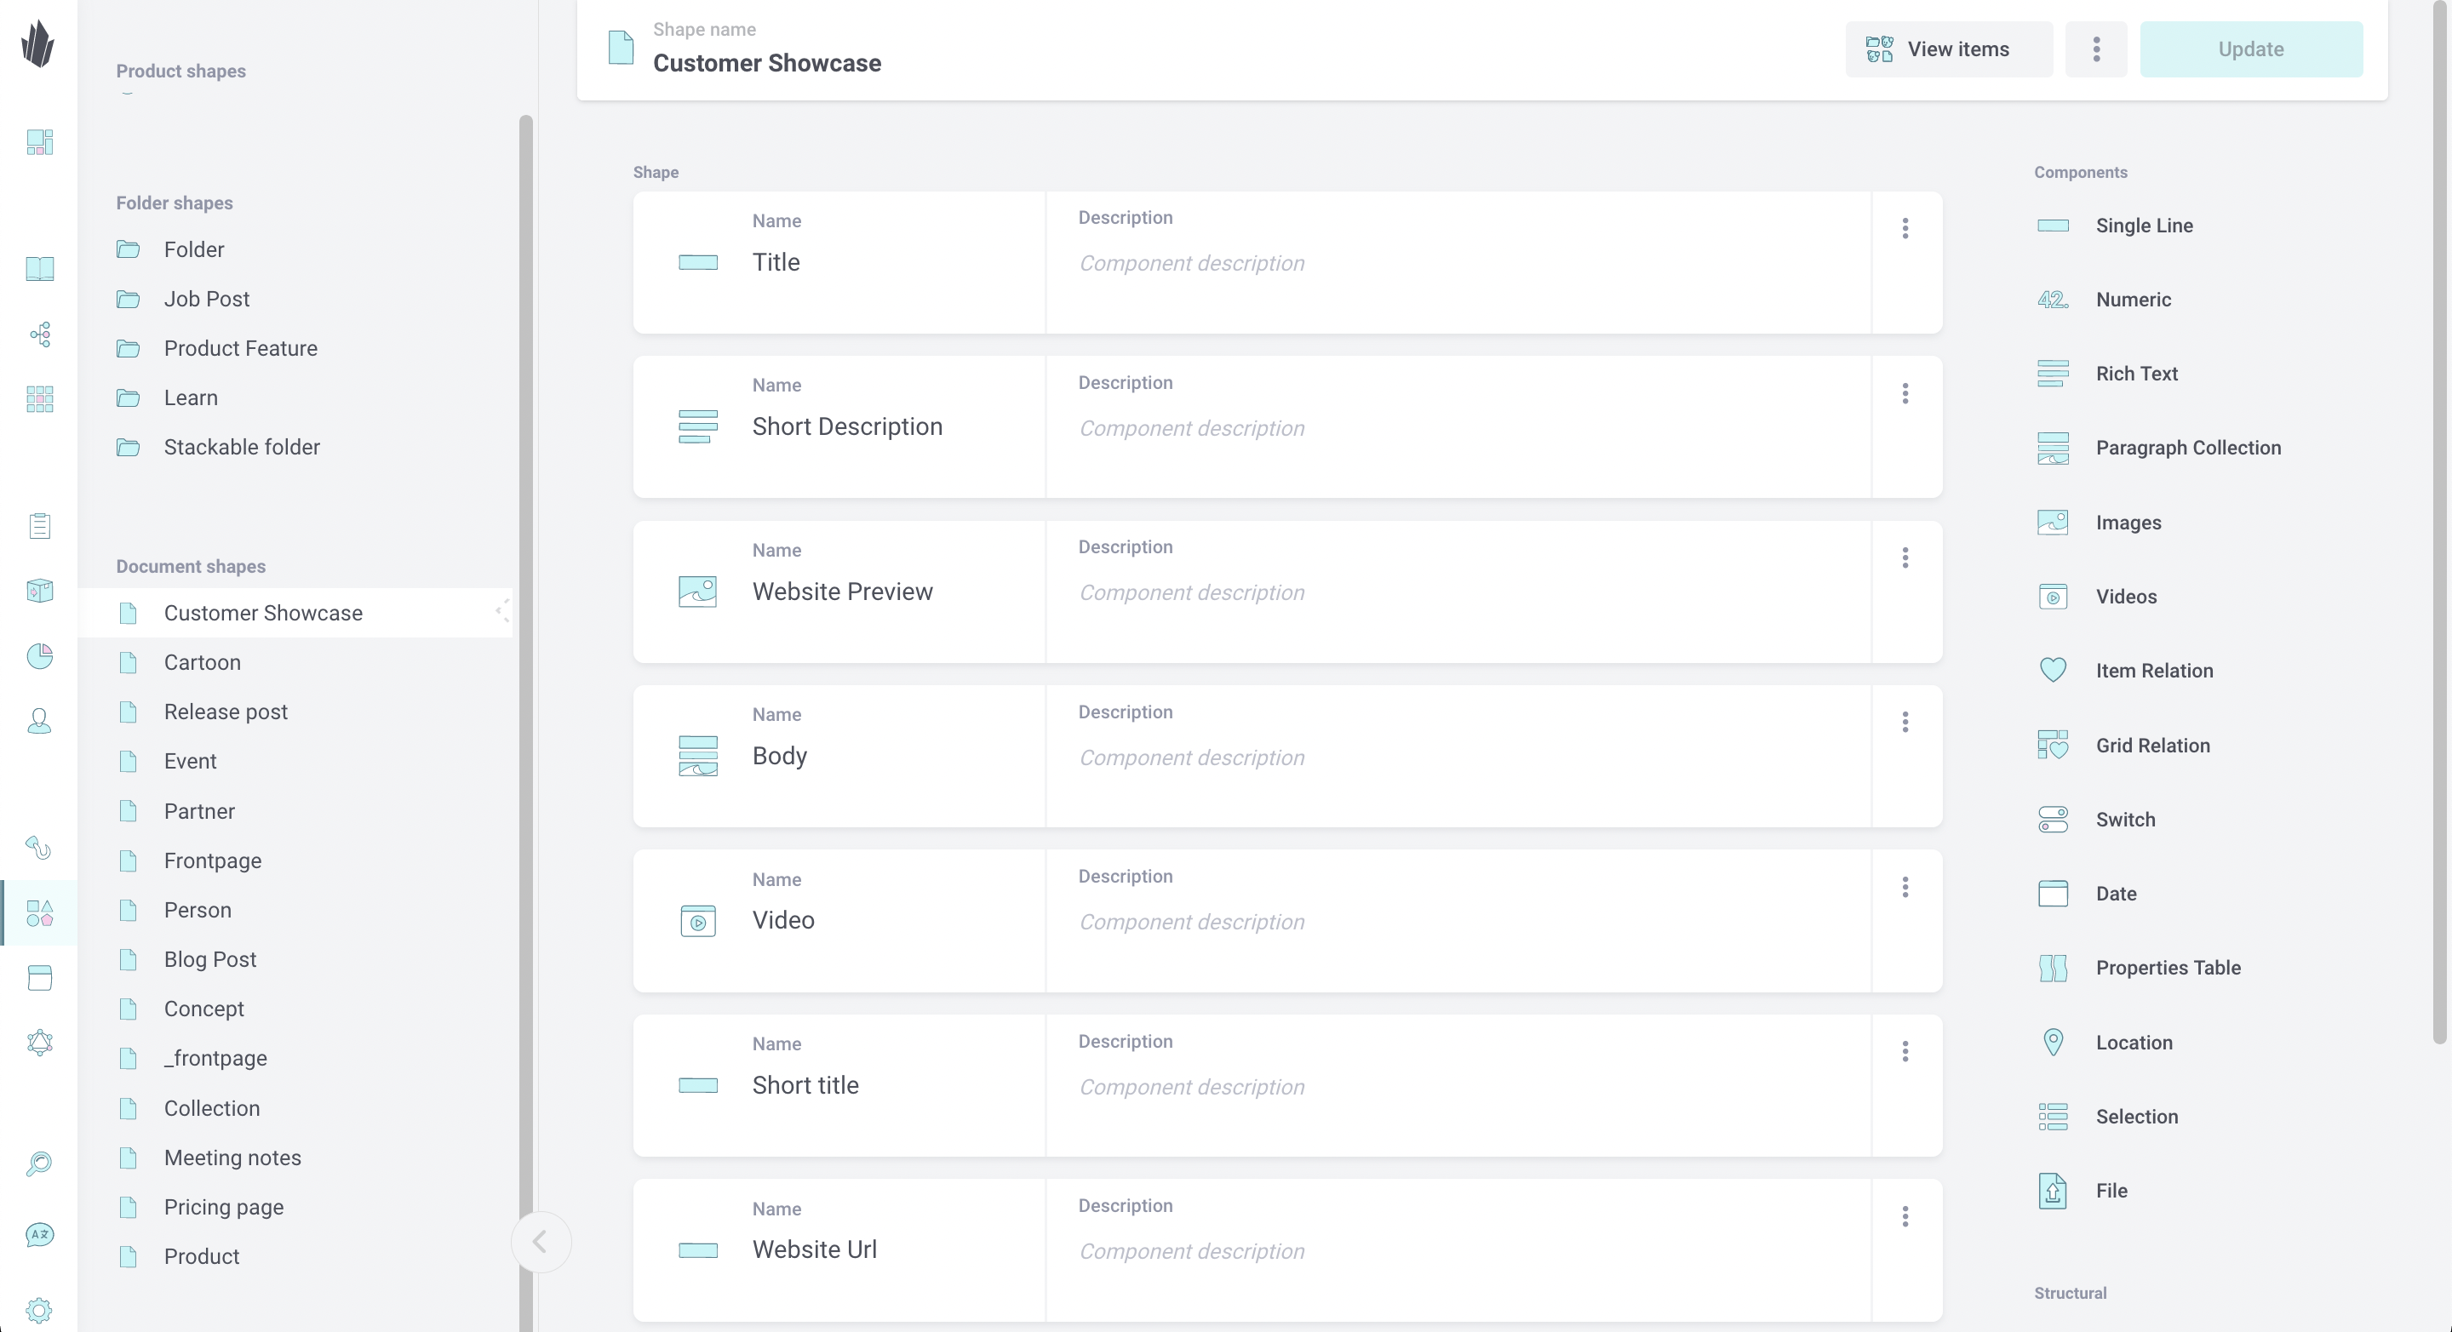The width and height of the screenshot is (2452, 1332).
Task: Collapse the shapes list panel
Action: [x=541, y=1242]
